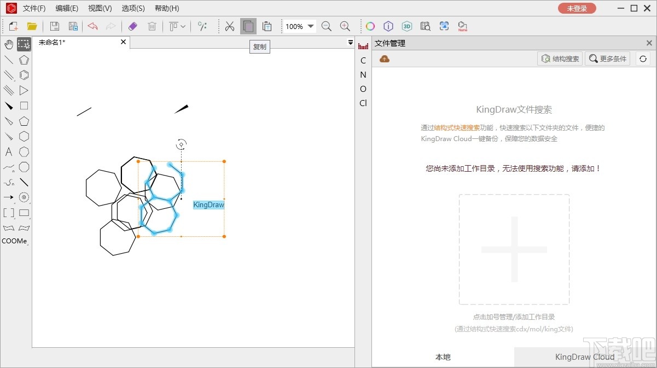This screenshot has height=368, width=657.
Task: Use the image recognition icon
Action: click(x=443, y=26)
